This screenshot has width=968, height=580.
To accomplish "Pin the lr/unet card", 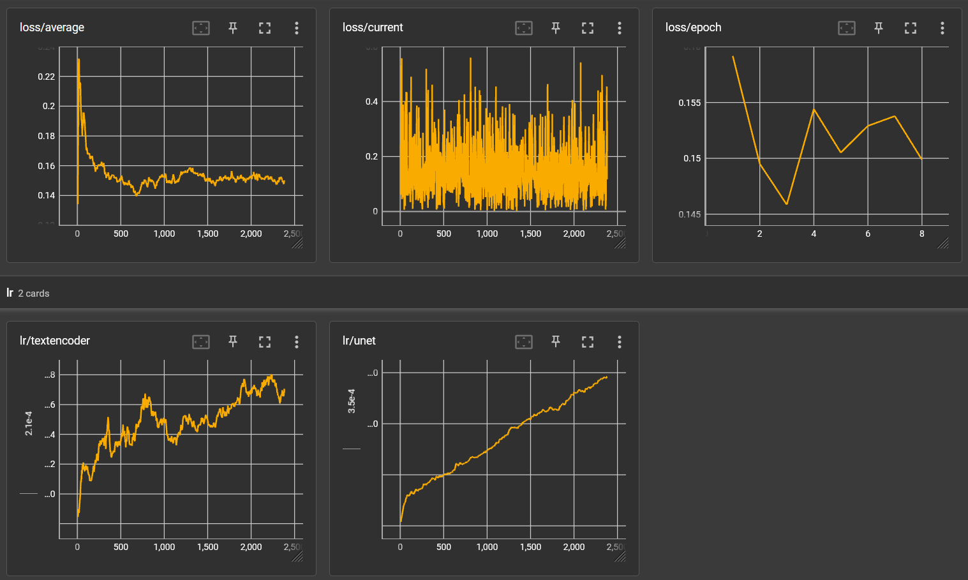I will coord(556,341).
